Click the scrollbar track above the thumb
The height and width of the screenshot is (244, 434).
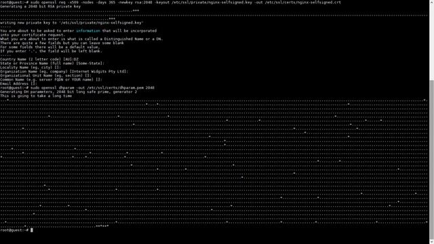point(431,42)
